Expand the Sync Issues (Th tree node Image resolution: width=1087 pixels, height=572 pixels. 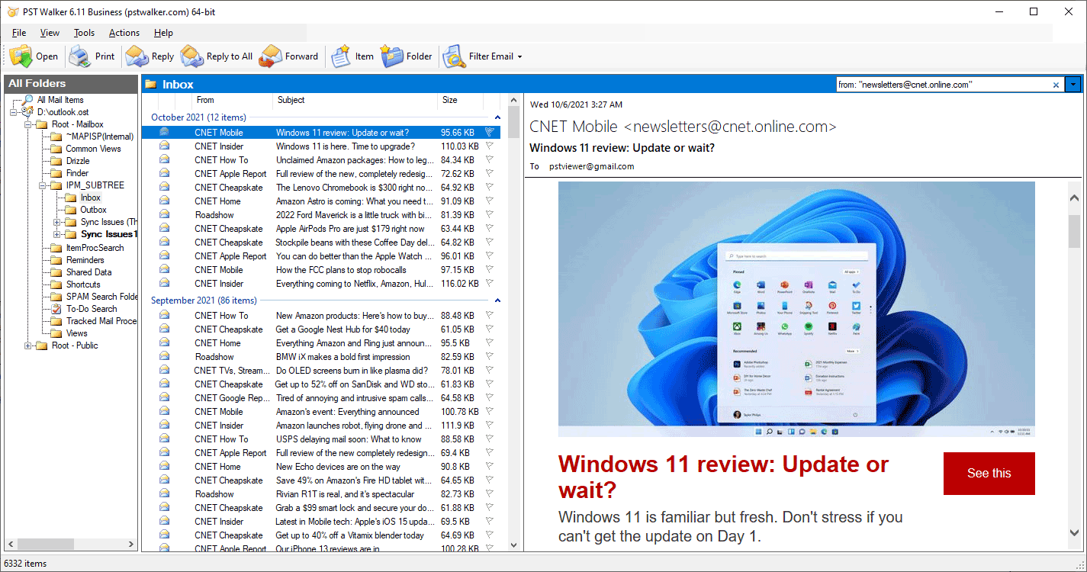57,222
